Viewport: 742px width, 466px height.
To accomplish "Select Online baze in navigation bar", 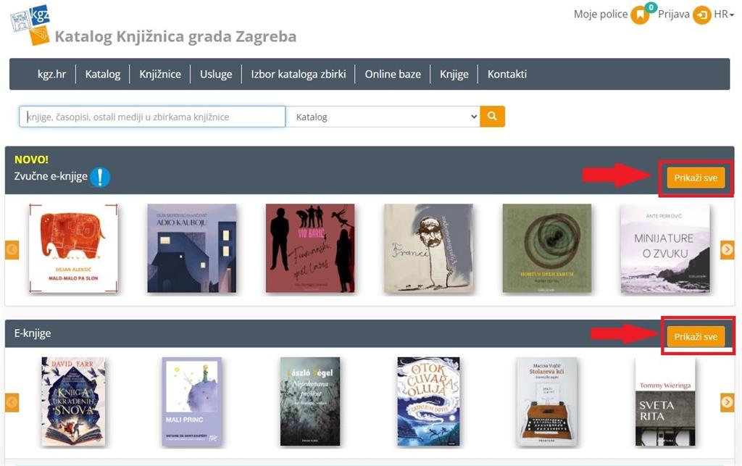I will 392,74.
